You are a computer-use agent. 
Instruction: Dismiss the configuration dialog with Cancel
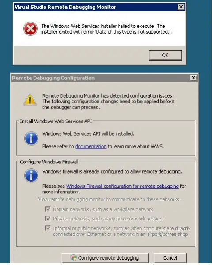pyautogui.click(x=170, y=258)
